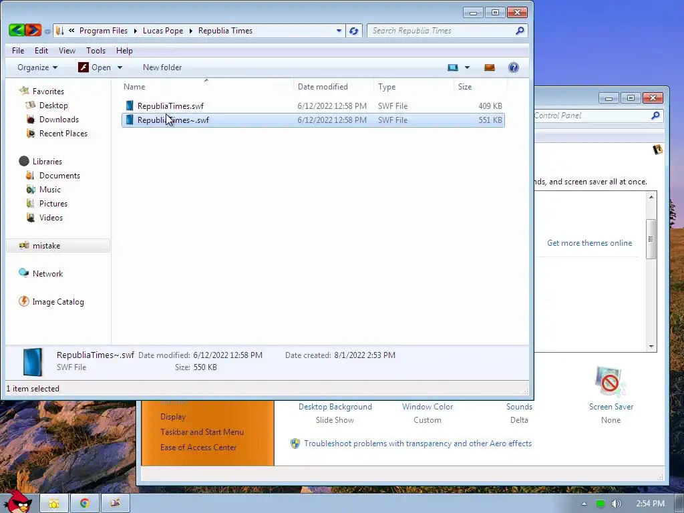684x513 pixels.
Task: Click New folder in toolbar
Action: (x=162, y=67)
